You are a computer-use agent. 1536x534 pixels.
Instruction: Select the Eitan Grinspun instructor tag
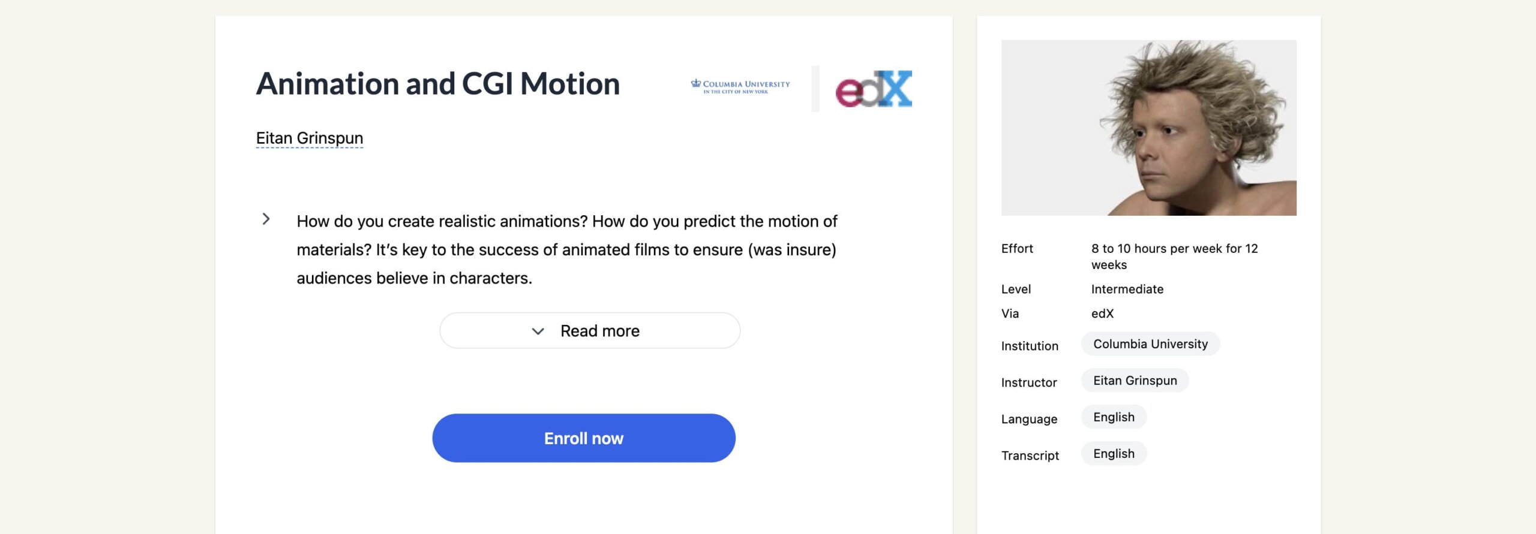[x=1135, y=381]
